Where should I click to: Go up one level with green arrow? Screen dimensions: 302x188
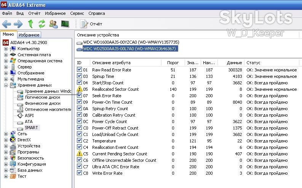coord(30,24)
